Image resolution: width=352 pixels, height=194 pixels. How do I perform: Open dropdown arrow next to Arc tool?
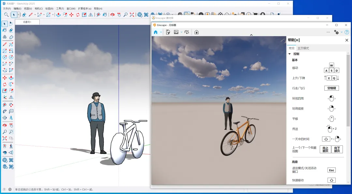coord(44,15)
